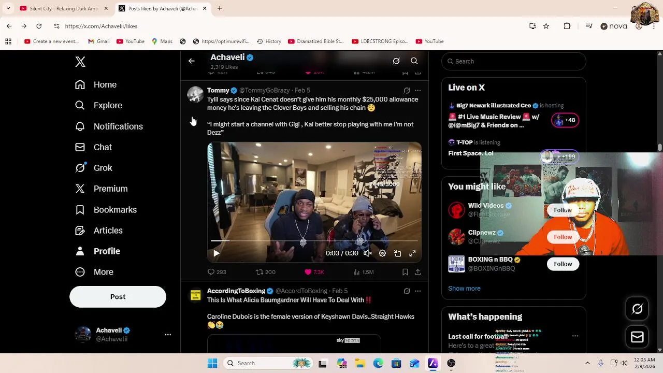Open Grok in X sidebar
The image size is (663, 373).
(93, 168)
